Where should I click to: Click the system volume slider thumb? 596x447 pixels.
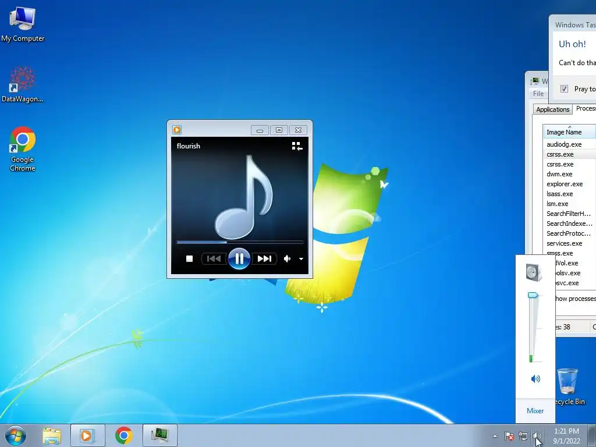(533, 295)
